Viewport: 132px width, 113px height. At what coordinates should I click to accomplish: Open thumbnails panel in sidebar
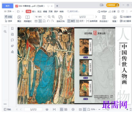[12, 34]
